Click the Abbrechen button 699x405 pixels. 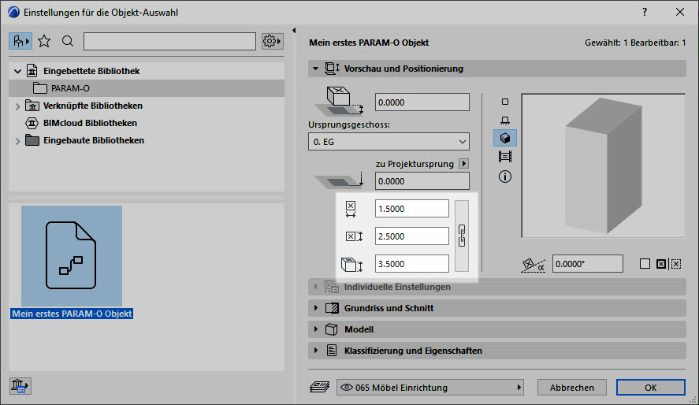coord(572,388)
